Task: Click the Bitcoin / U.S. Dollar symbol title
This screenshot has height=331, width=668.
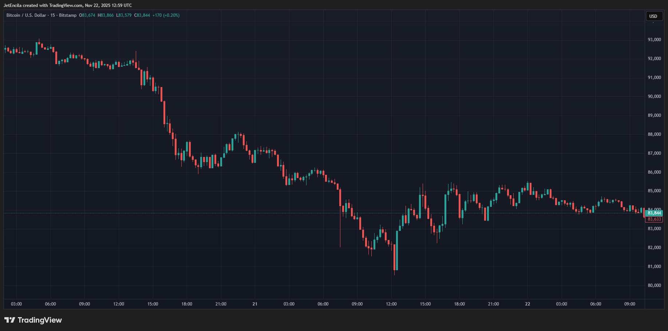Action: tap(26, 15)
